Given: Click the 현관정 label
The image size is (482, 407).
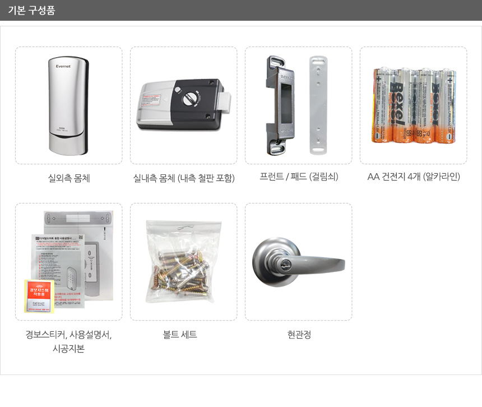Looking at the screenshot, I should coord(299,334).
